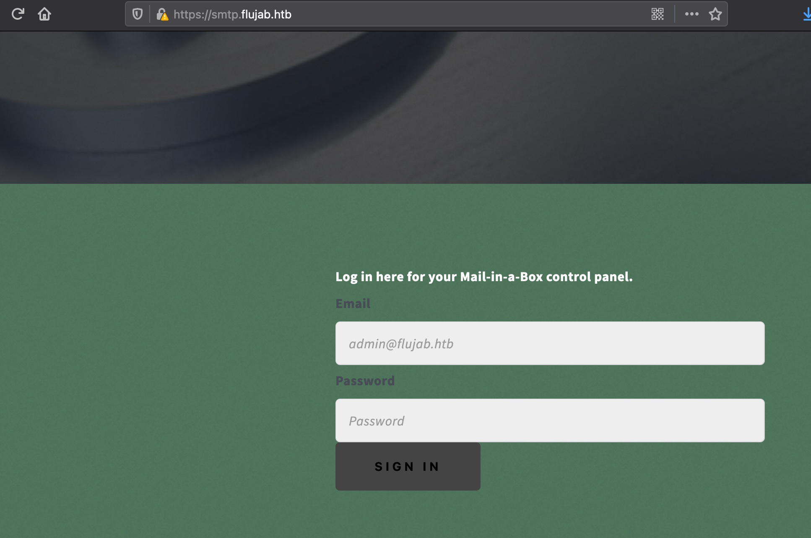Open the tracking protection shield panel

[138, 14]
